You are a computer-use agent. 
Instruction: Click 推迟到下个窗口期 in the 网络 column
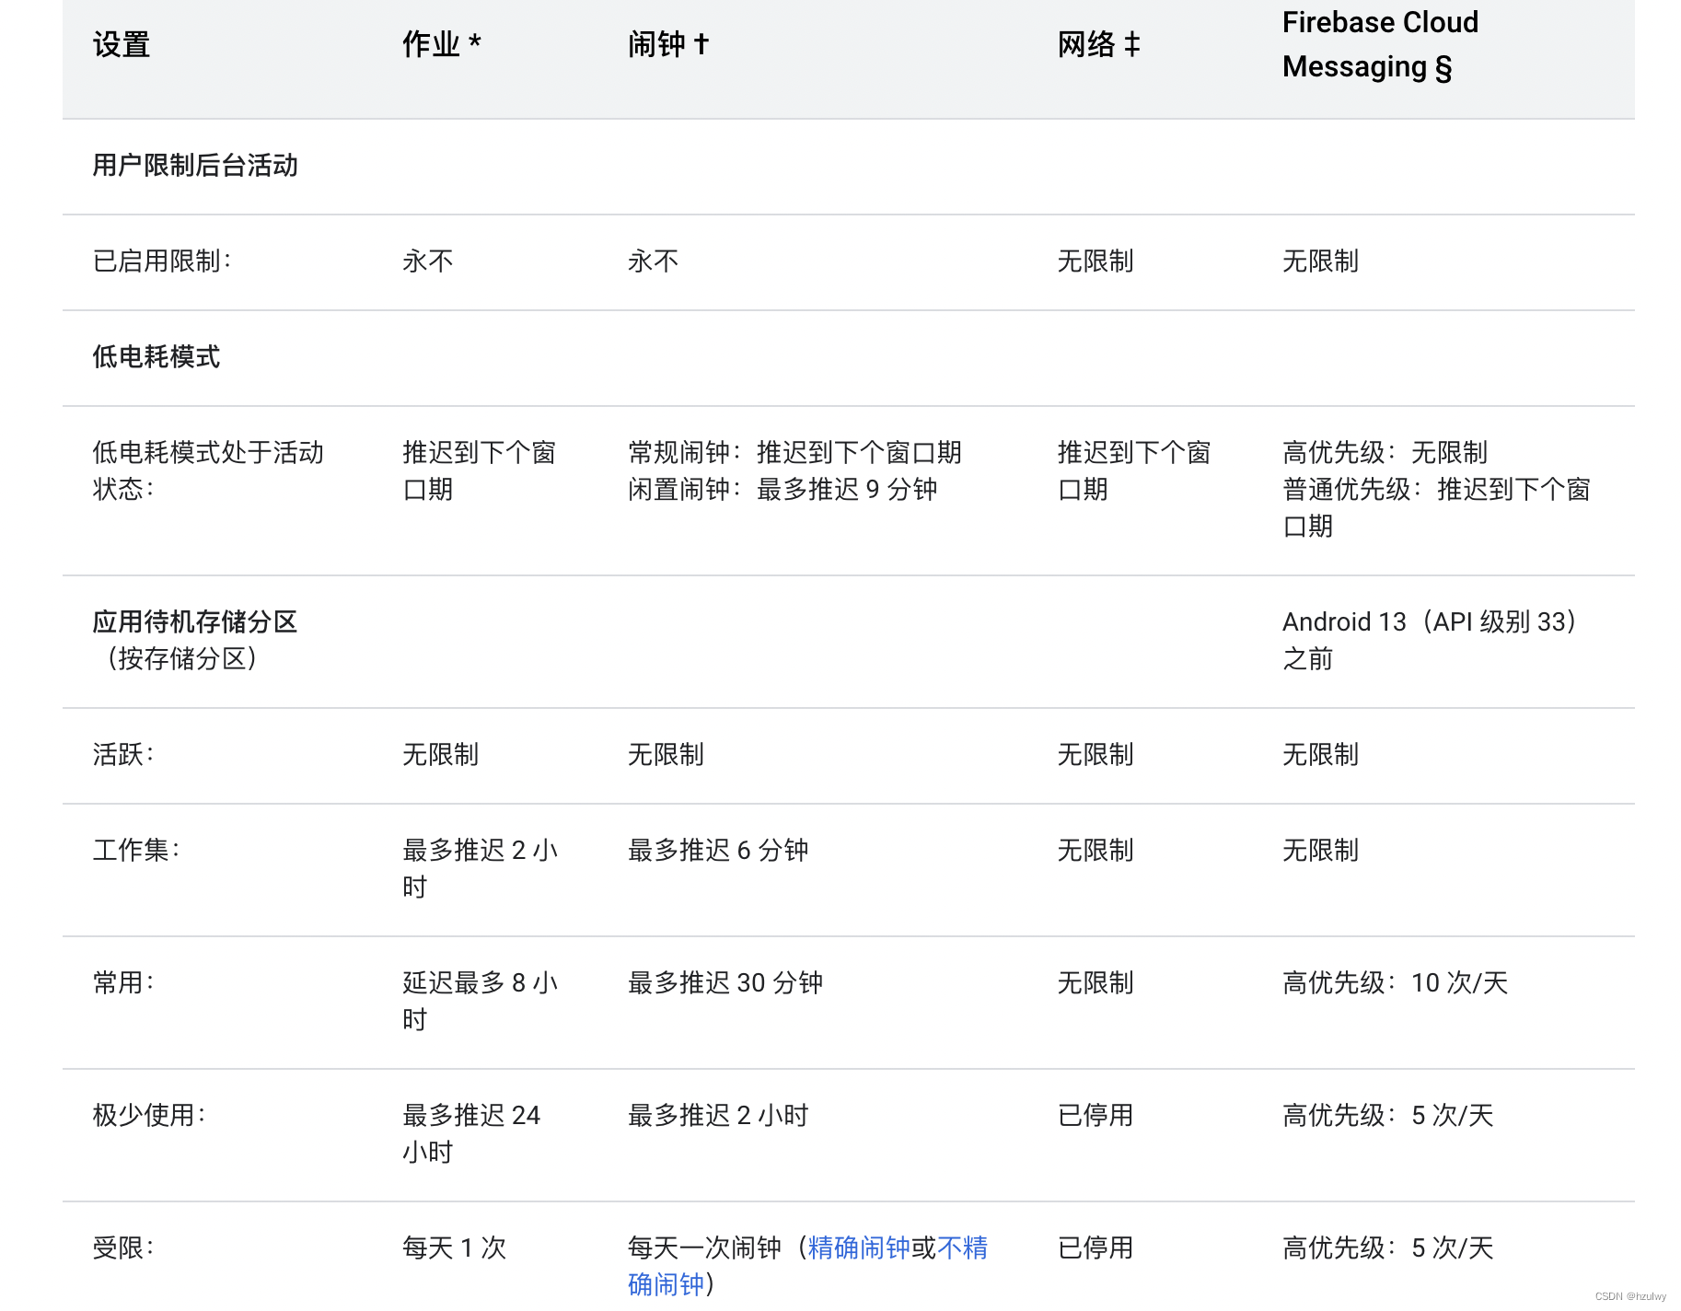1134,471
